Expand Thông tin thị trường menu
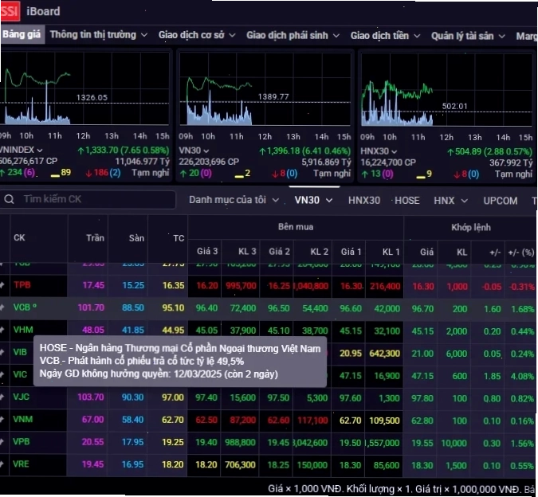 point(99,35)
